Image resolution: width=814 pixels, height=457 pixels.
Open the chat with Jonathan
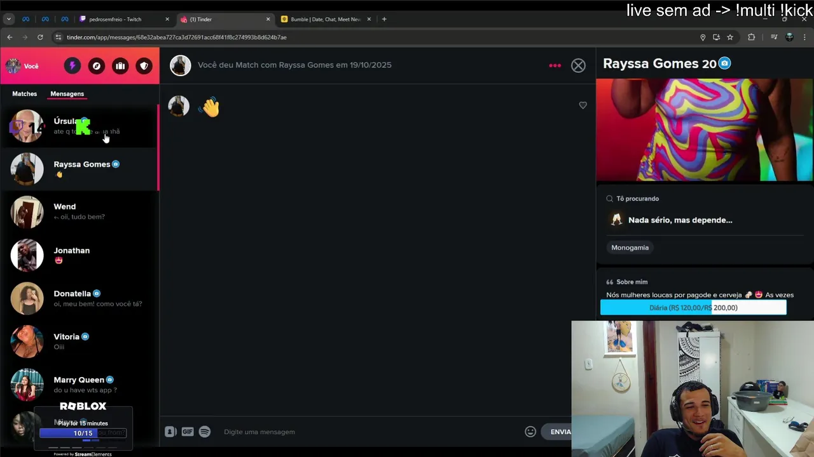tap(79, 255)
